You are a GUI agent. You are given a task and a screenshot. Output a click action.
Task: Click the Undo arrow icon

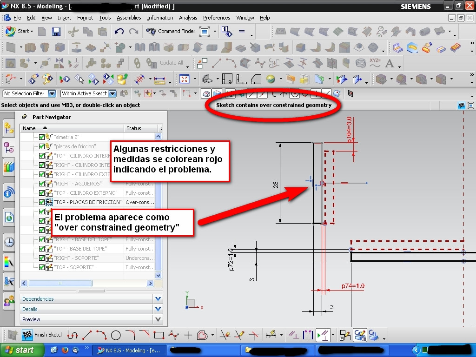pyautogui.click(x=119, y=32)
